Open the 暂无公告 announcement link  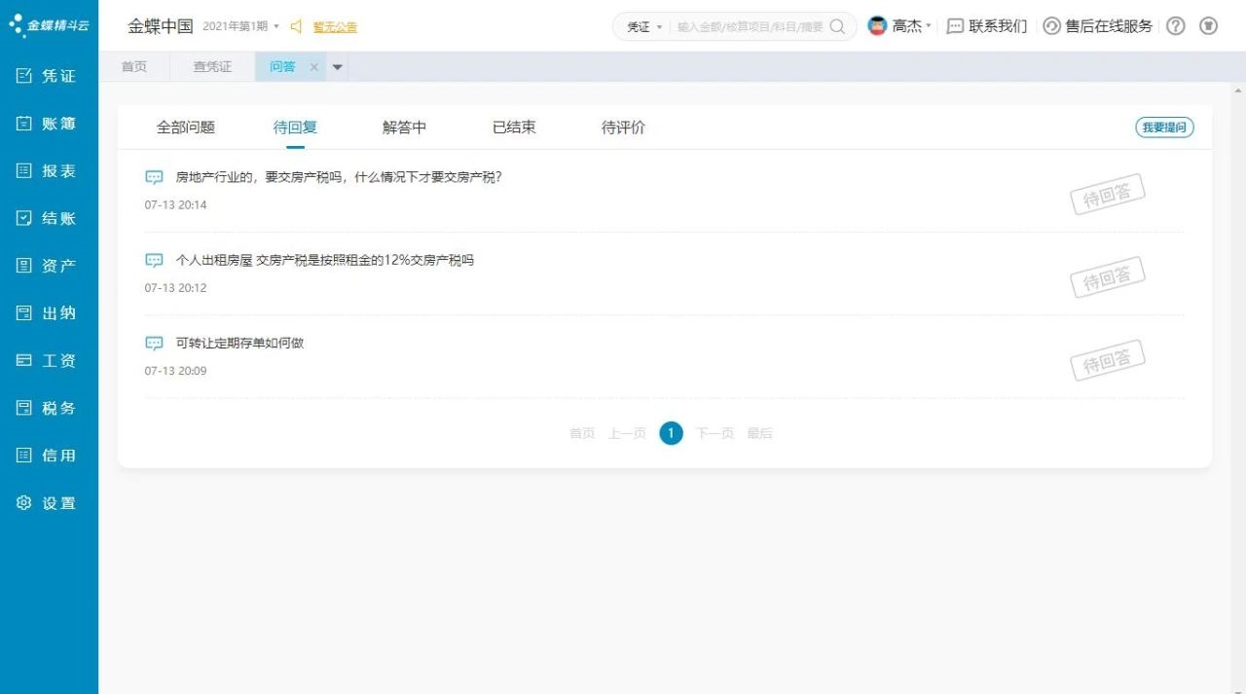coord(335,27)
